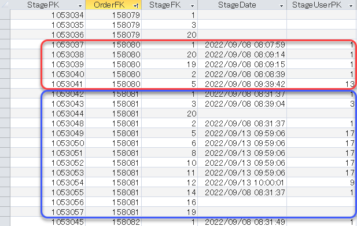The height and width of the screenshot is (226, 357).
Task: Open the StagePK column filter dropdown
Action: click(x=80, y=6)
